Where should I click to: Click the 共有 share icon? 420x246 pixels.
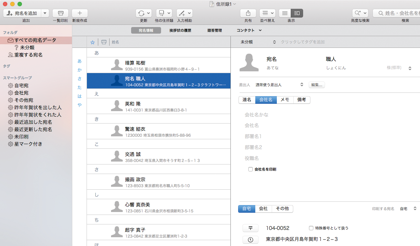(x=248, y=13)
